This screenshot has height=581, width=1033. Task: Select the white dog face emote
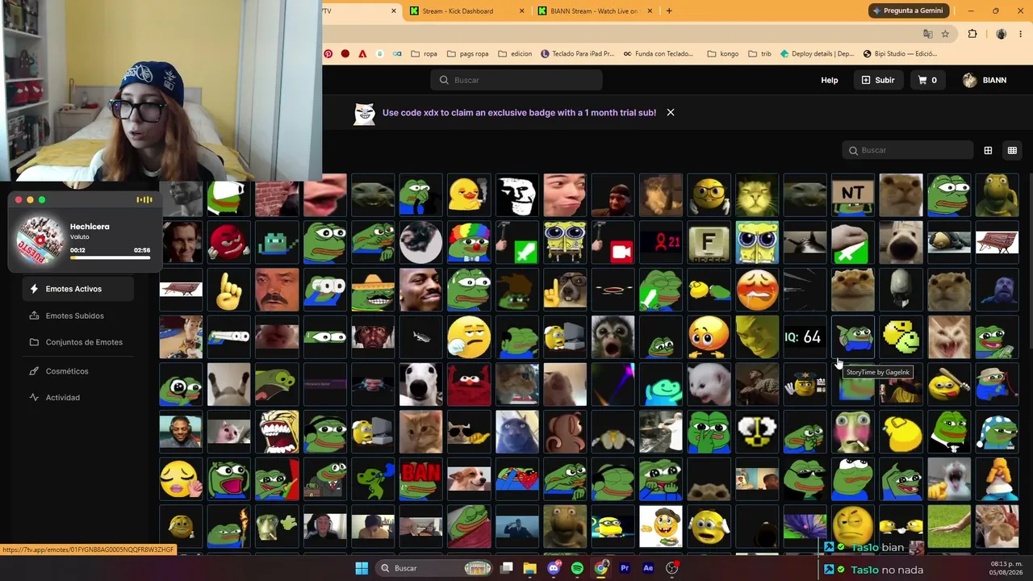coord(420,385)
